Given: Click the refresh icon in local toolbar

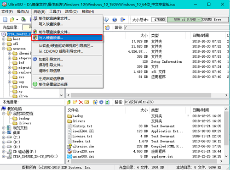Looking at the screenshot, I should (107, 102).
